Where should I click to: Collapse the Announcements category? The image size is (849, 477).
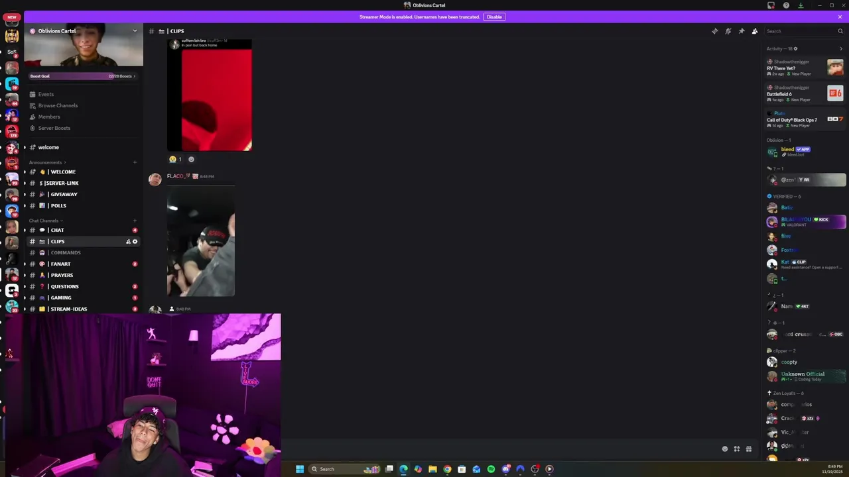(48, 162)
